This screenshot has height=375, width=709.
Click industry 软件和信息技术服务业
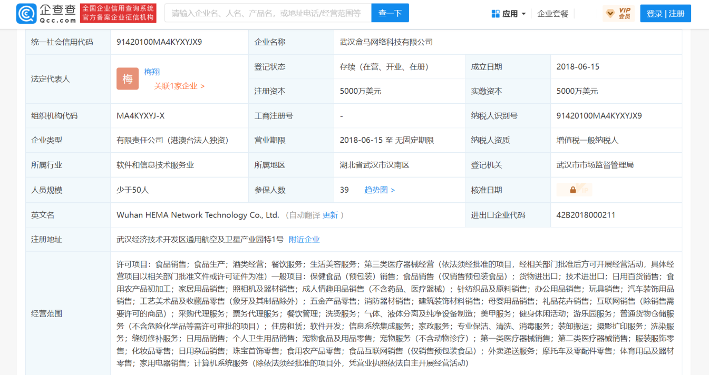point(155,165)
